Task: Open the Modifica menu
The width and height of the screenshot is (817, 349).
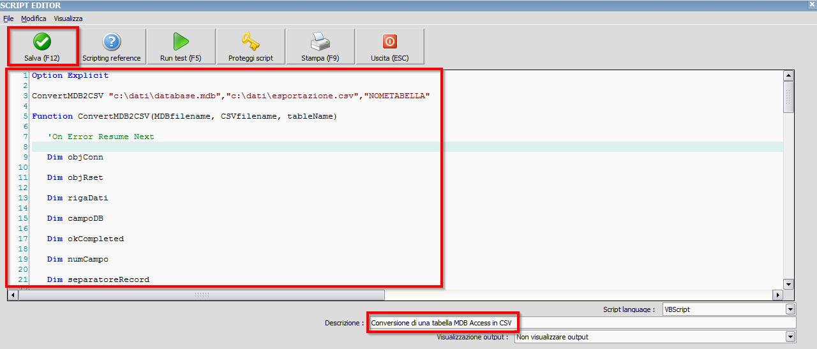Action: point(34,19)
